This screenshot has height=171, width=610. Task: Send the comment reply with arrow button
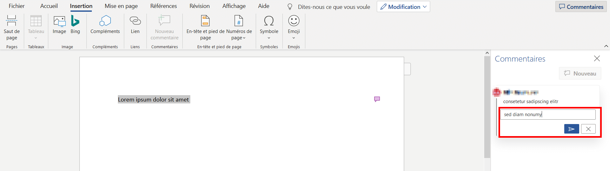572,129
